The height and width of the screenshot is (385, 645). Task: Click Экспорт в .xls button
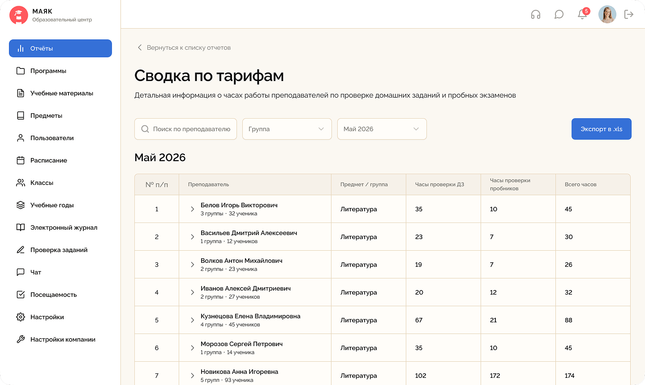pos(602,129)
